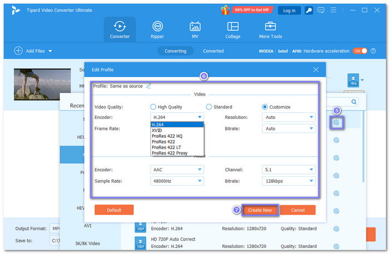390x254 pixels.
Task: Open the Resolution Auto dropdown
Action: point(289,117)
